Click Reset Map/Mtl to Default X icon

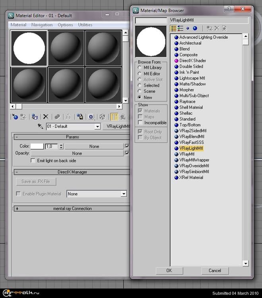click(x=46, y=117)
